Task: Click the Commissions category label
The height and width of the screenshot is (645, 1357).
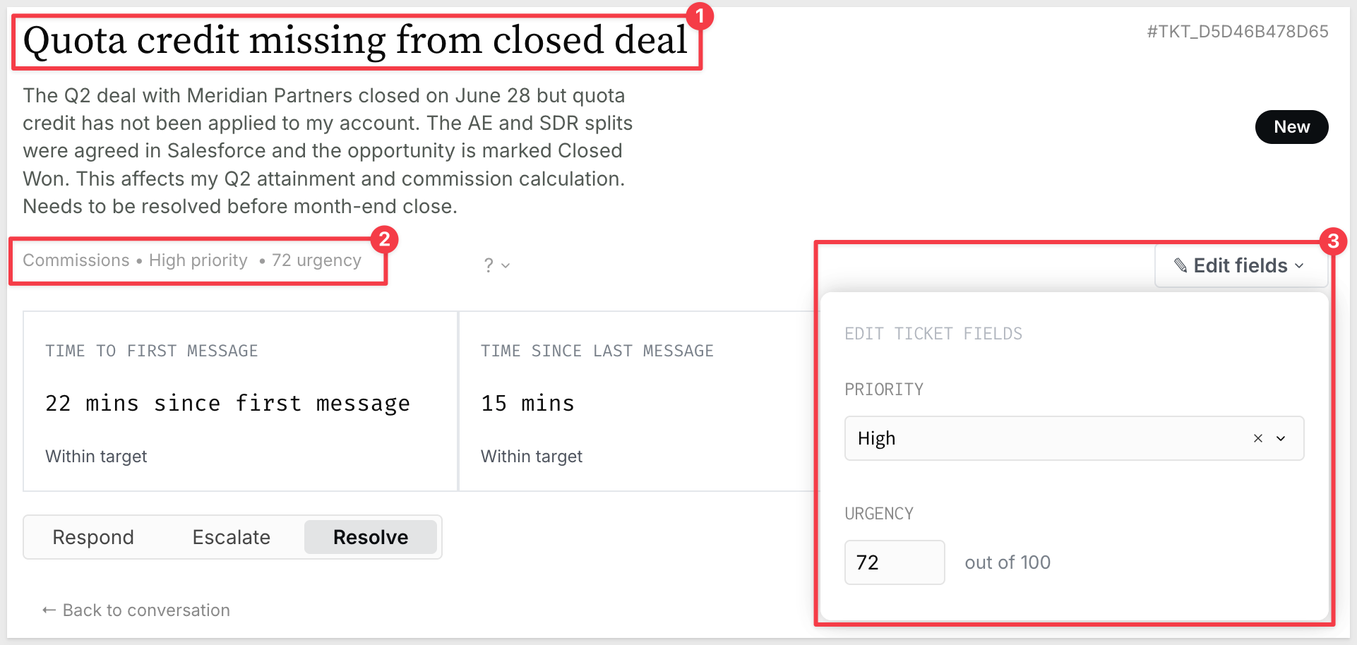Action: [x=76, y=260]
